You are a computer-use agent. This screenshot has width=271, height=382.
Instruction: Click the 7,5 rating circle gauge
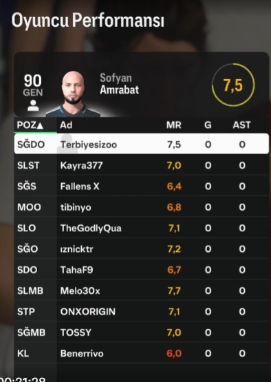pos(233,85)
